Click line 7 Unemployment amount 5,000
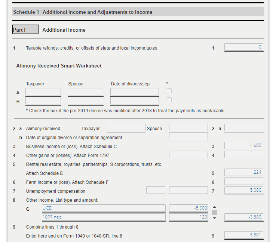Viewport: 276px width, 242px height. (x=244, y=190)
